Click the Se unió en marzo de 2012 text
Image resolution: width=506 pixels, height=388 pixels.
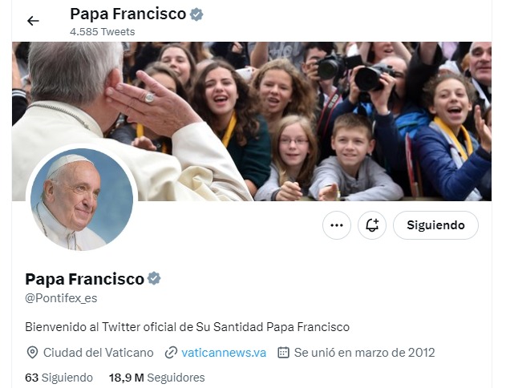(364, 353)
